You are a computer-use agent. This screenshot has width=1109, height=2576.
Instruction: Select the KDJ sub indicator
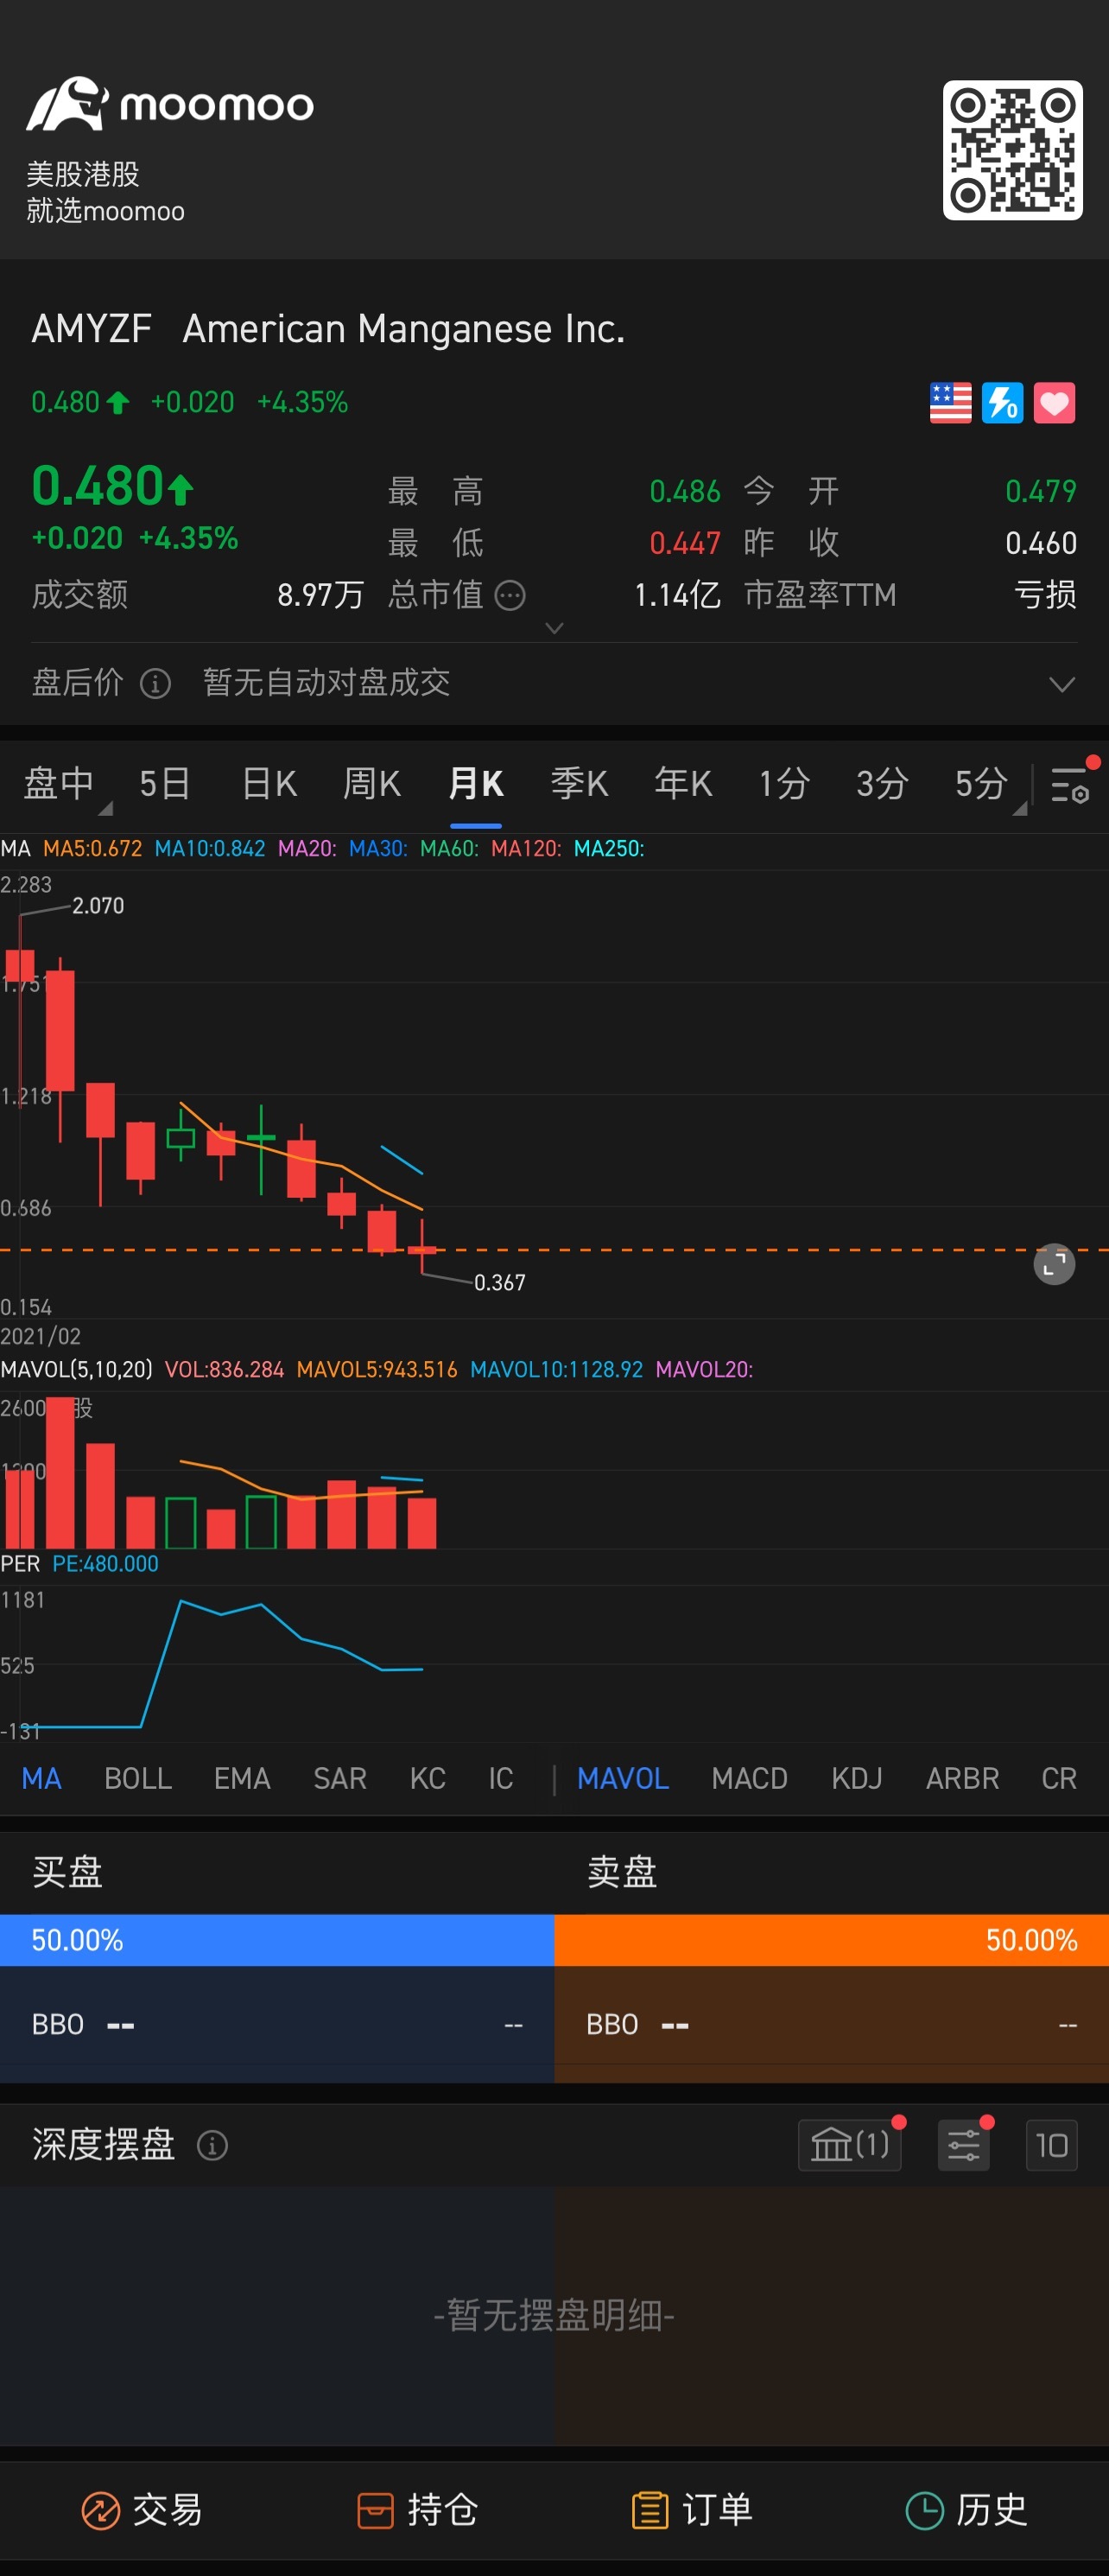click(x=856, y=1778)
